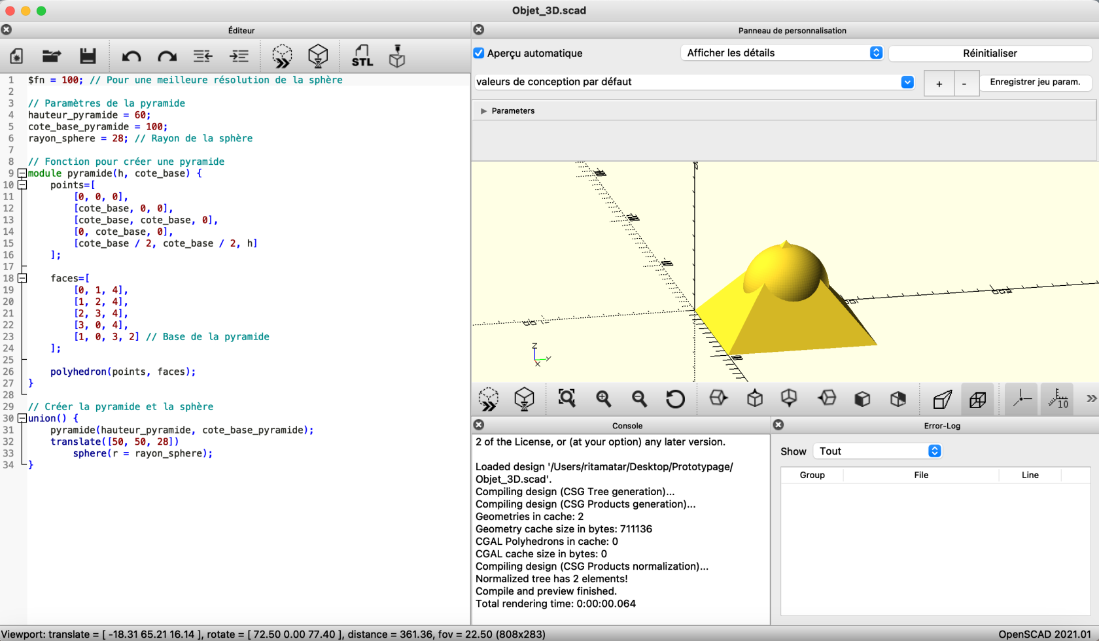
Task: Click the yellow sphere in the 3D viewport
Action: pyautogui.click(x=785, y=271)
